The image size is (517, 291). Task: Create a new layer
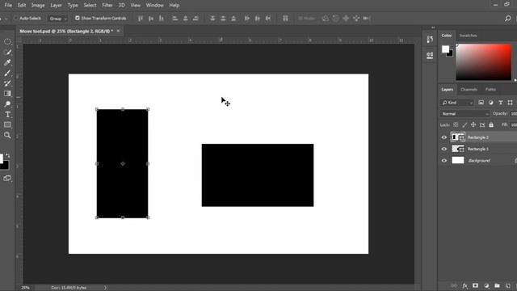point(508,285)
